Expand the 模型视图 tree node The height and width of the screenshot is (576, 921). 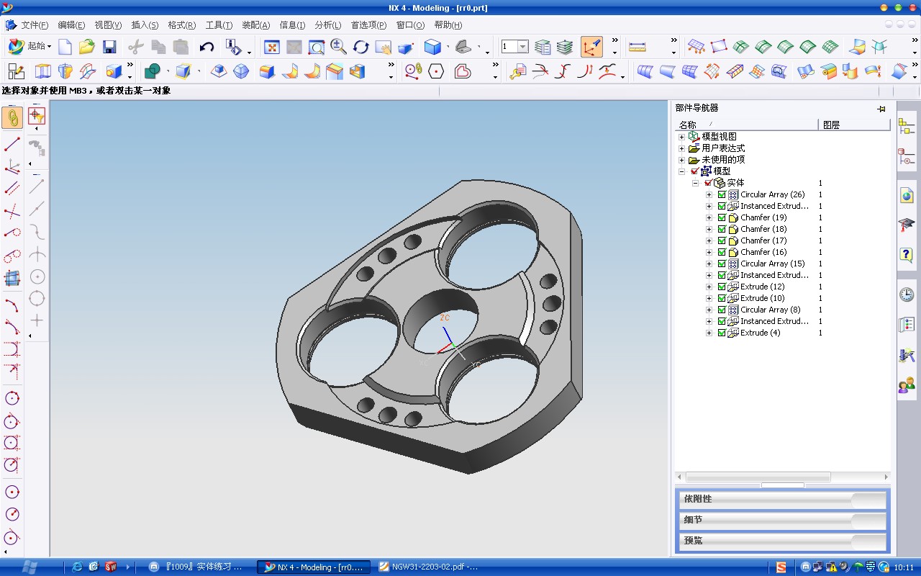coord(682,137)
